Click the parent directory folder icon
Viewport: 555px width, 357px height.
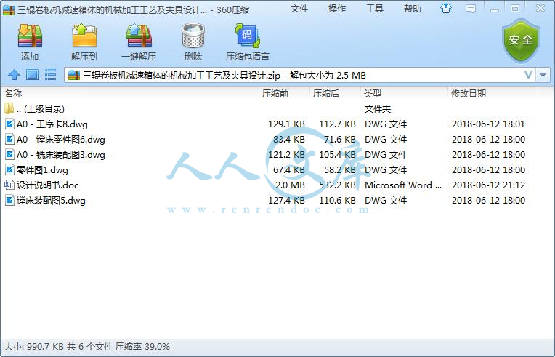click(x=9, y=108)
